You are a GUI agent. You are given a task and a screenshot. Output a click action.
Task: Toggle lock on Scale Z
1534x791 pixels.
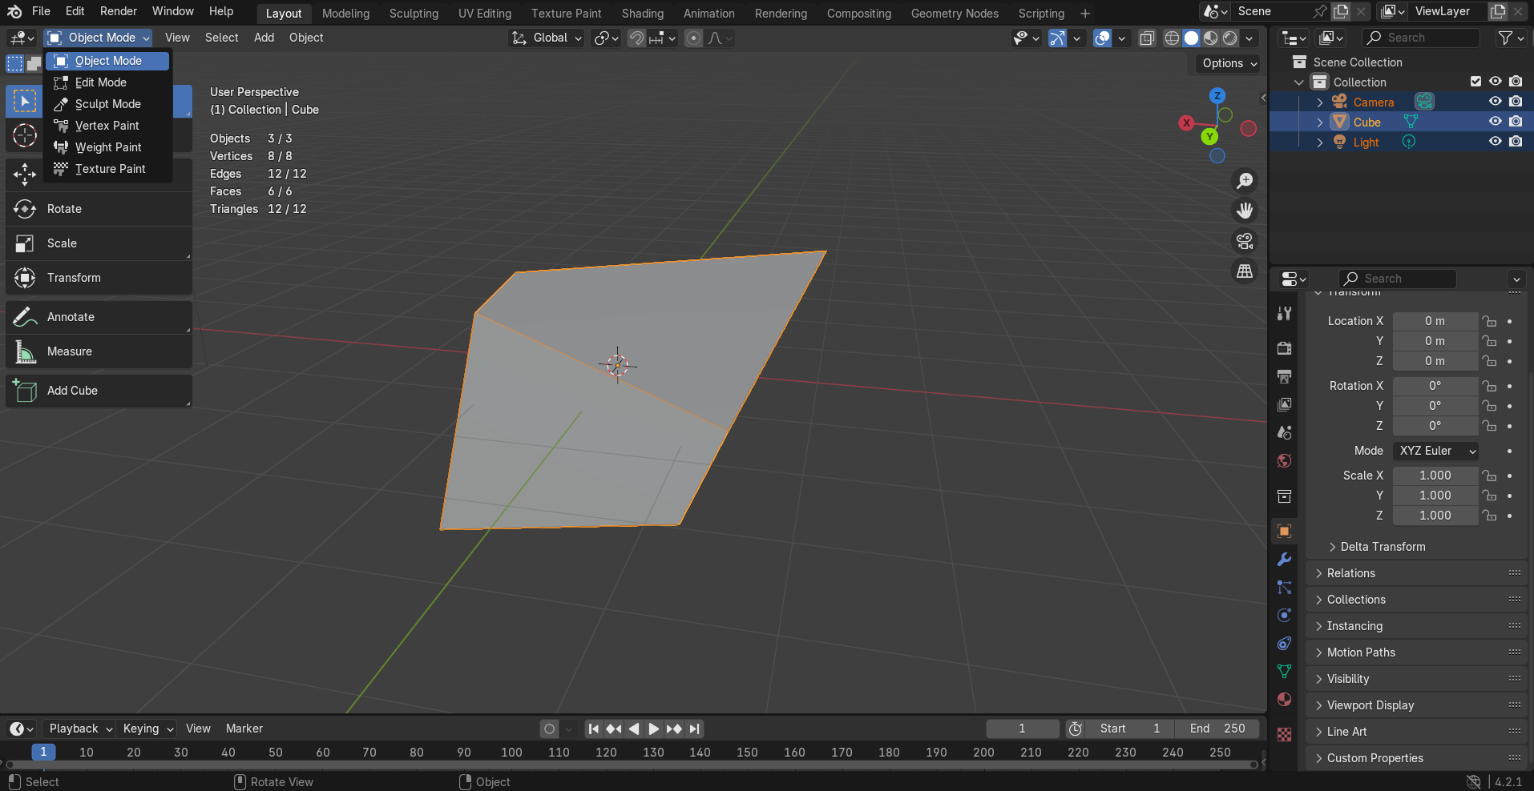coord(1489,516)
